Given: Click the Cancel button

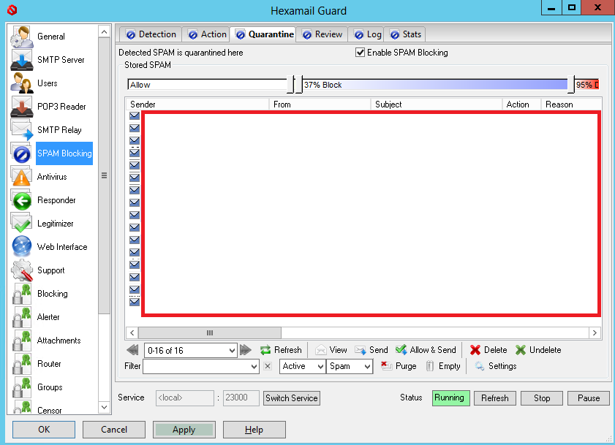Looking at the screenshot, I should click(114, 430).
